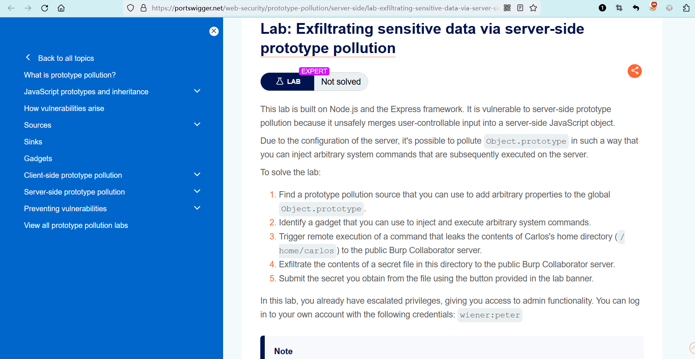Click the QR code icon in address bar
The image size is (695, 359).
pyautogui.click(x=507, y=8)
